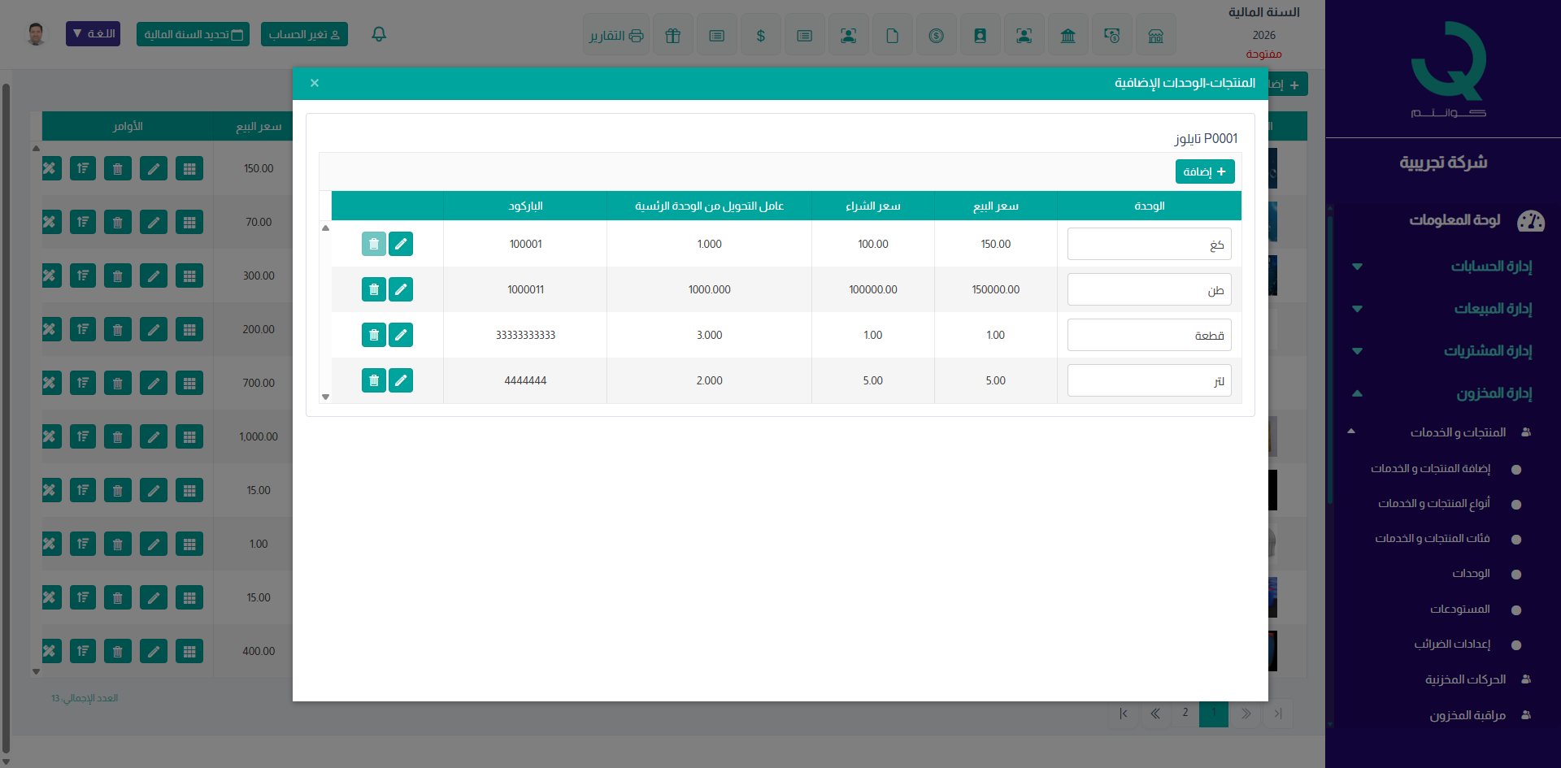The image size is (1561, 768).
Task: Click the تغير الحساب button
Action: coord(304,34)
